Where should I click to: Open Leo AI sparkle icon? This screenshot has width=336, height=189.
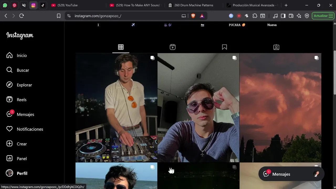click(x=299, y=16)
